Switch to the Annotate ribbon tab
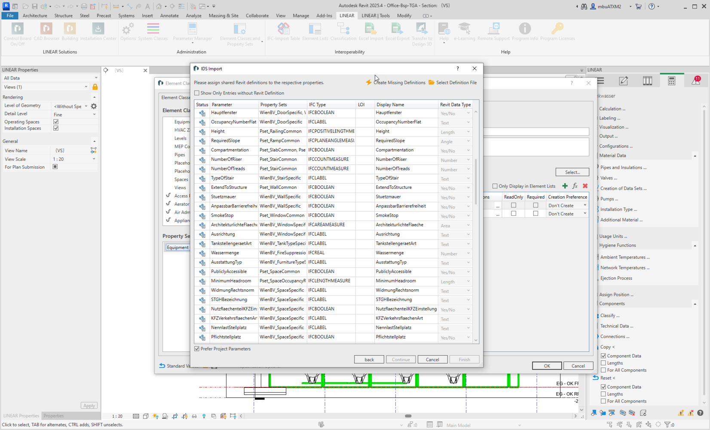Viewport: 710px width, 430px height. coord(169,15)
